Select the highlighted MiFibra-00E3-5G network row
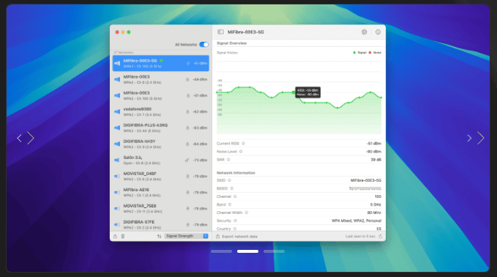The height and width of the screenshot is (277, 497). [161, 63]
